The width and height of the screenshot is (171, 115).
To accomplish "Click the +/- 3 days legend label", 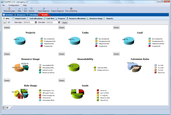I will tap(104, 96).
